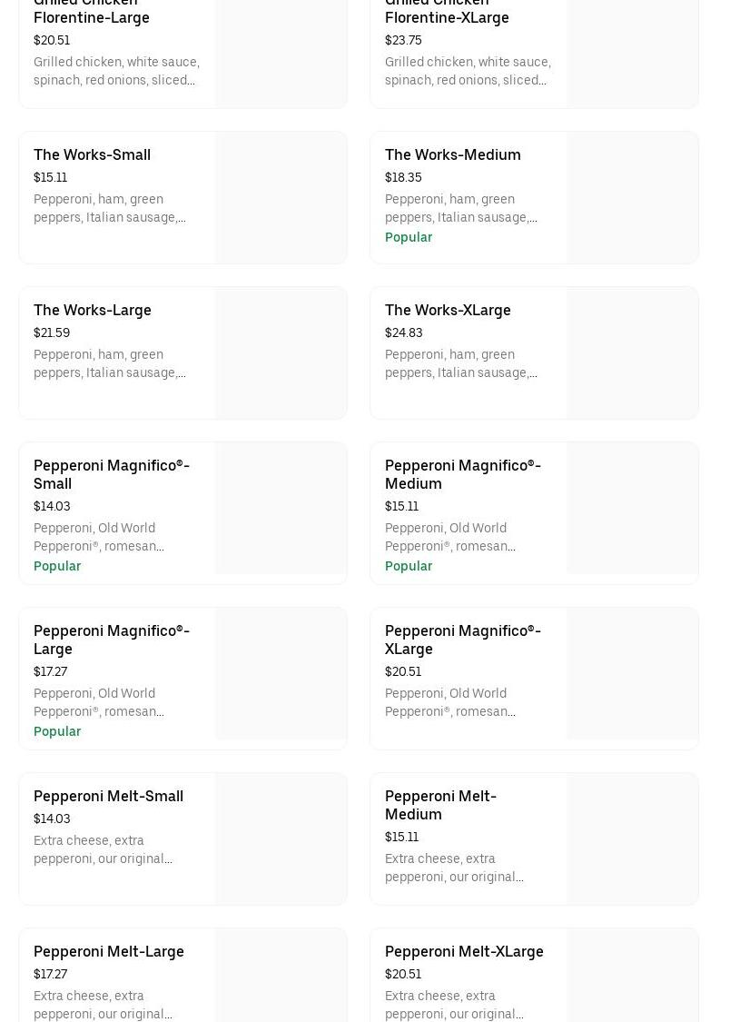The height and width of the screenshot is (1022, 730).
Task: Click The Works-Small image placeholder
Action: [281, 198]
